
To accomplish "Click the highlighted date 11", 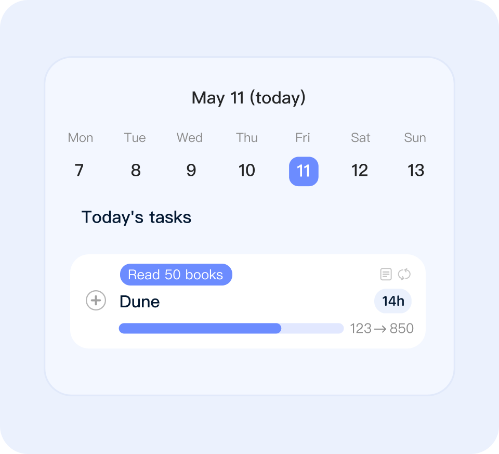I will [304, 171].
